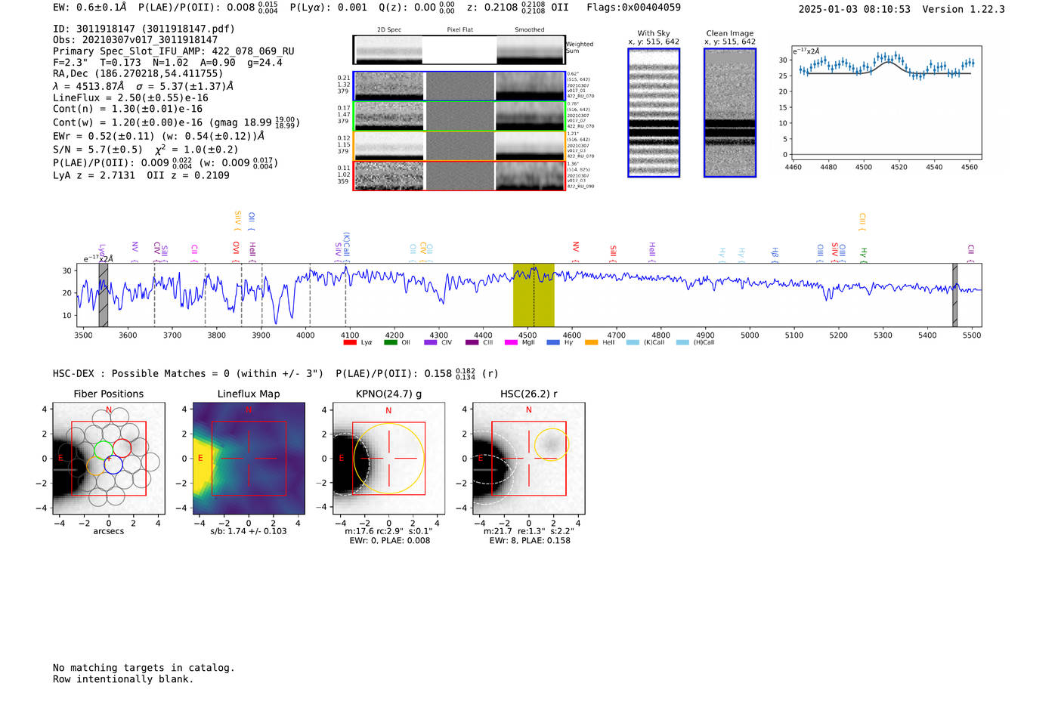
Task: Click the orange fiber circle in Fiber Positions
Action: click(x=95, y=466)
